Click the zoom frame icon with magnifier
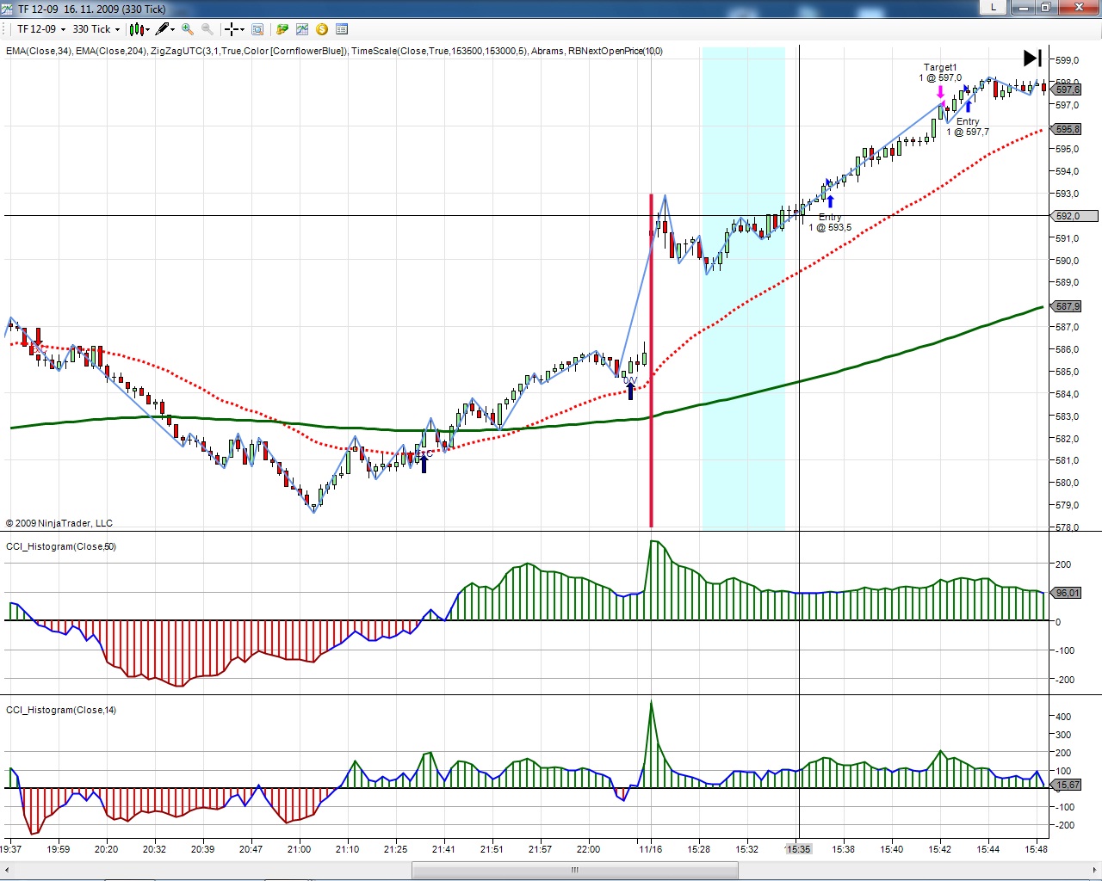This screenshot has width=1102, height=881. tap(257, 29)
